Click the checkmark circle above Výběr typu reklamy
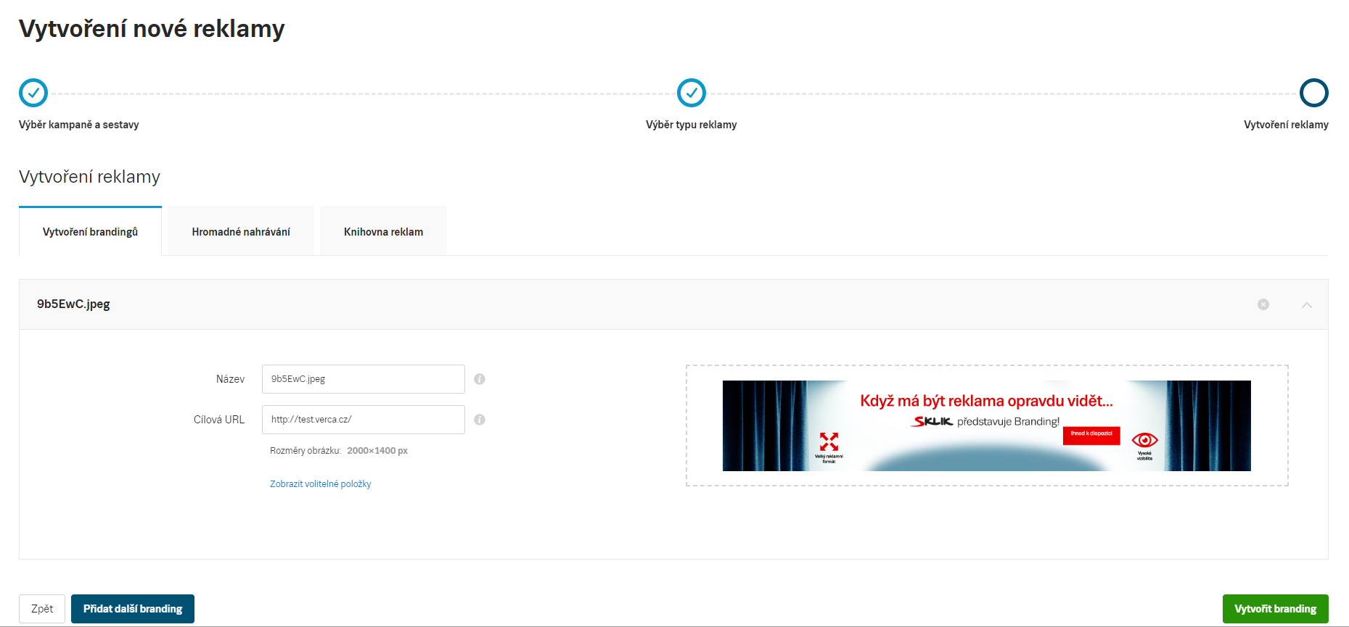Viewport: 1349px width, 627px height. click(x=691, y=93)
